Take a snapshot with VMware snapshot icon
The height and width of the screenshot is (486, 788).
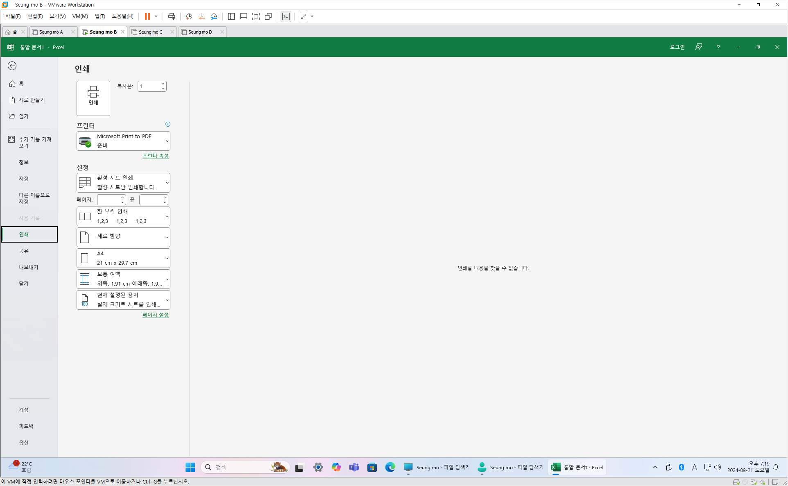[189, 16]
